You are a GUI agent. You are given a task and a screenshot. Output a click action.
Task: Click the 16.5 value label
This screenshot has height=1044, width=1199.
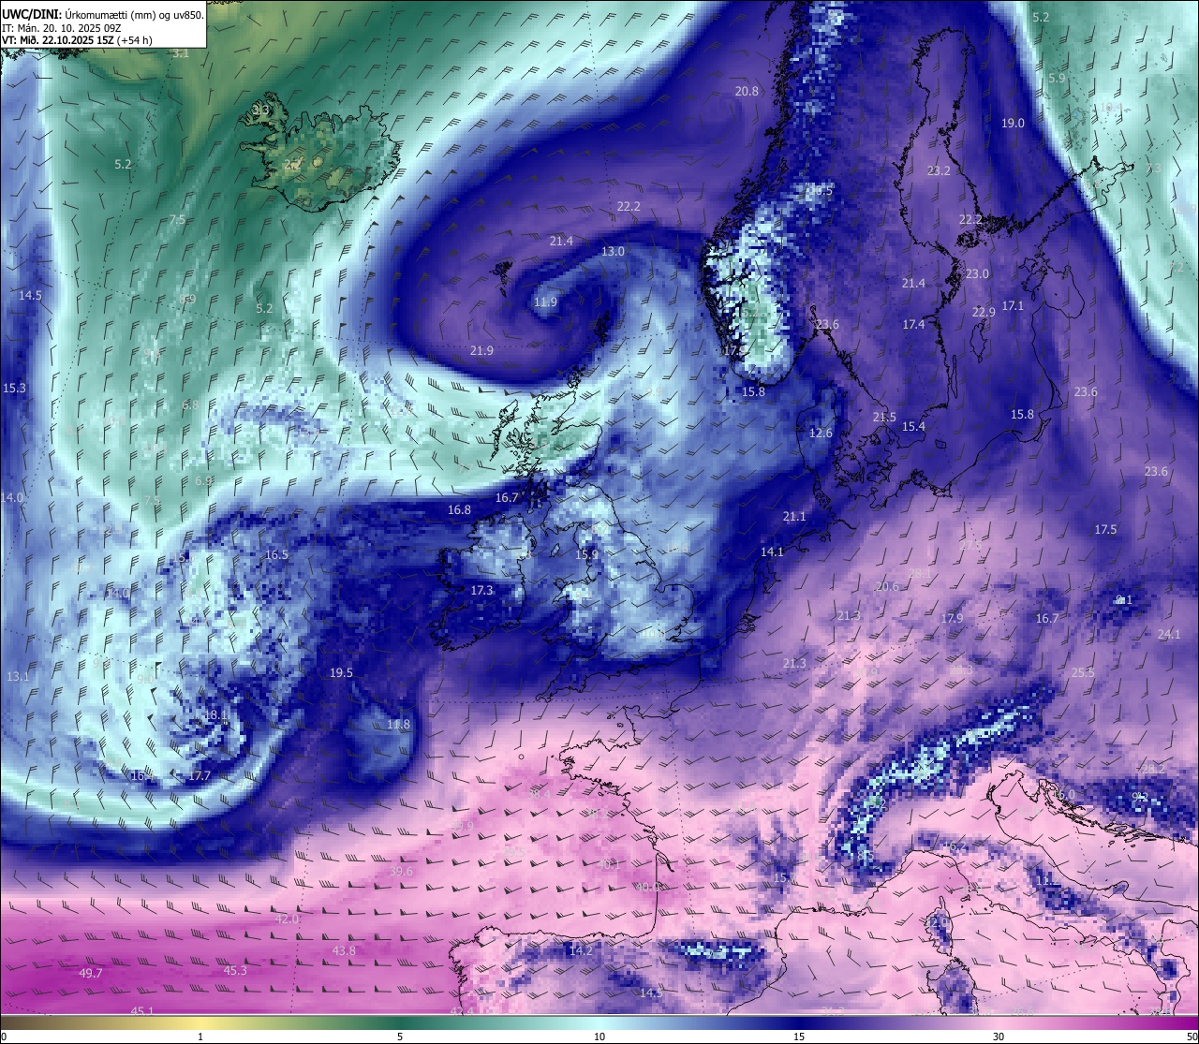click(276, 554)
